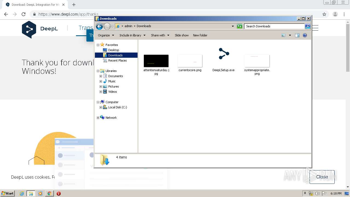Click the network tray icon
The image size is (350, 197).
pyautogui.click(x=311, y=193)
